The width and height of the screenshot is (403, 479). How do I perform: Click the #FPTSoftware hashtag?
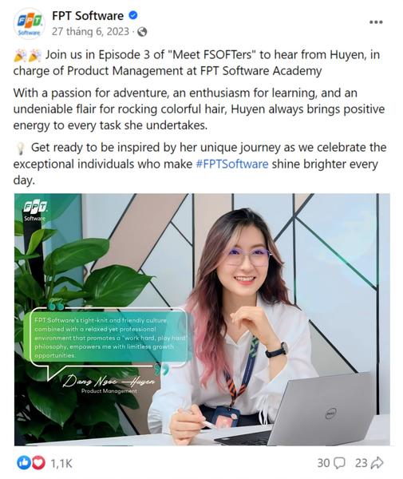tap(232, 164)
